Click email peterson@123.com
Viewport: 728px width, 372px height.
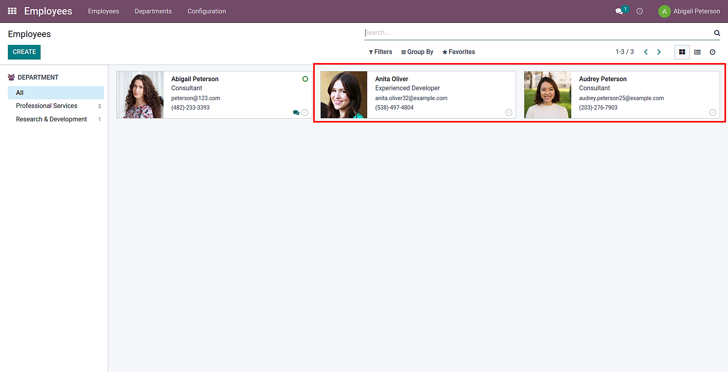(x=196, y=98)
